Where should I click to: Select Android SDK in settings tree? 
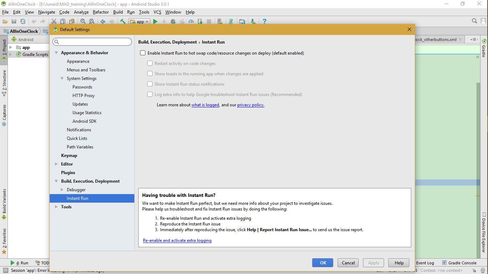85,121
